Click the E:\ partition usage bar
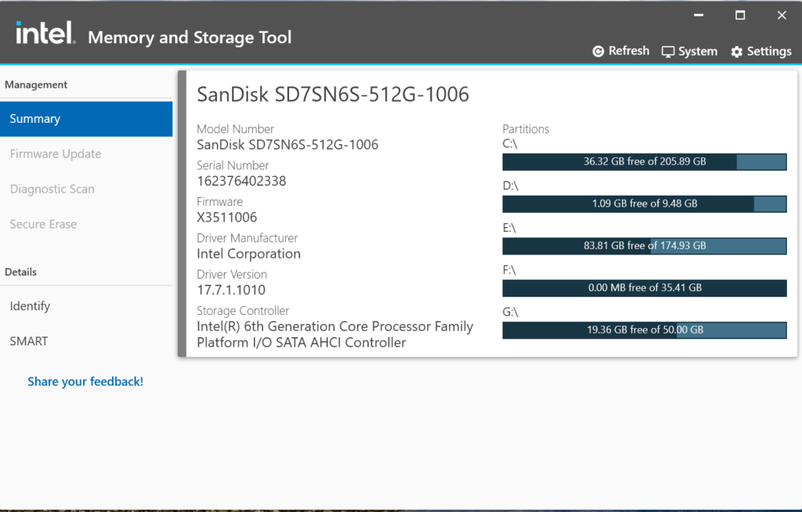Image resolution: width=802 pixels, height=512 pixels. tap(645, 246)
